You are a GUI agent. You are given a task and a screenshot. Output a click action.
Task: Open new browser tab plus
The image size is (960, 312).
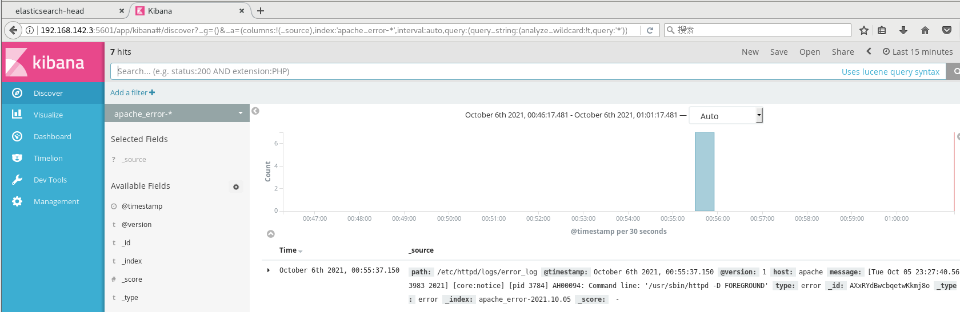(x=261, y=11)
